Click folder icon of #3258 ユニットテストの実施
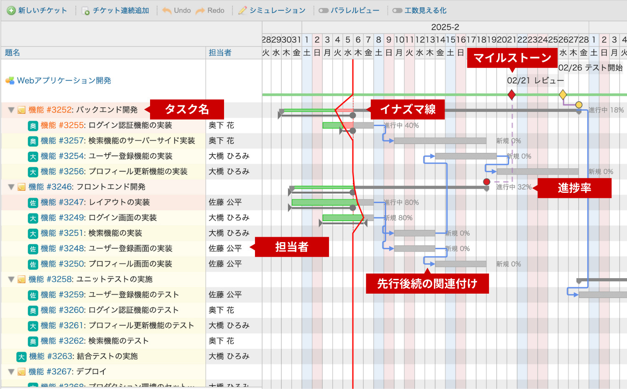Viewport: 627px width, 389px height. point(21,279)
